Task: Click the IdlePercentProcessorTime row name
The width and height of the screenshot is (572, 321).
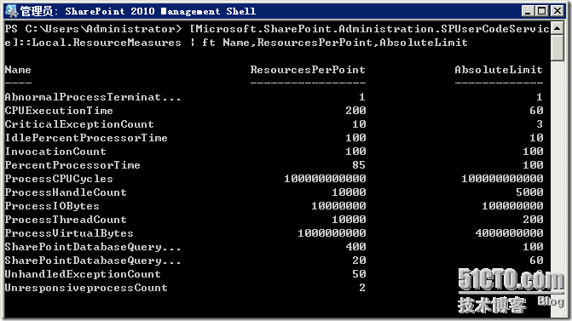Action: click(86, 138)
